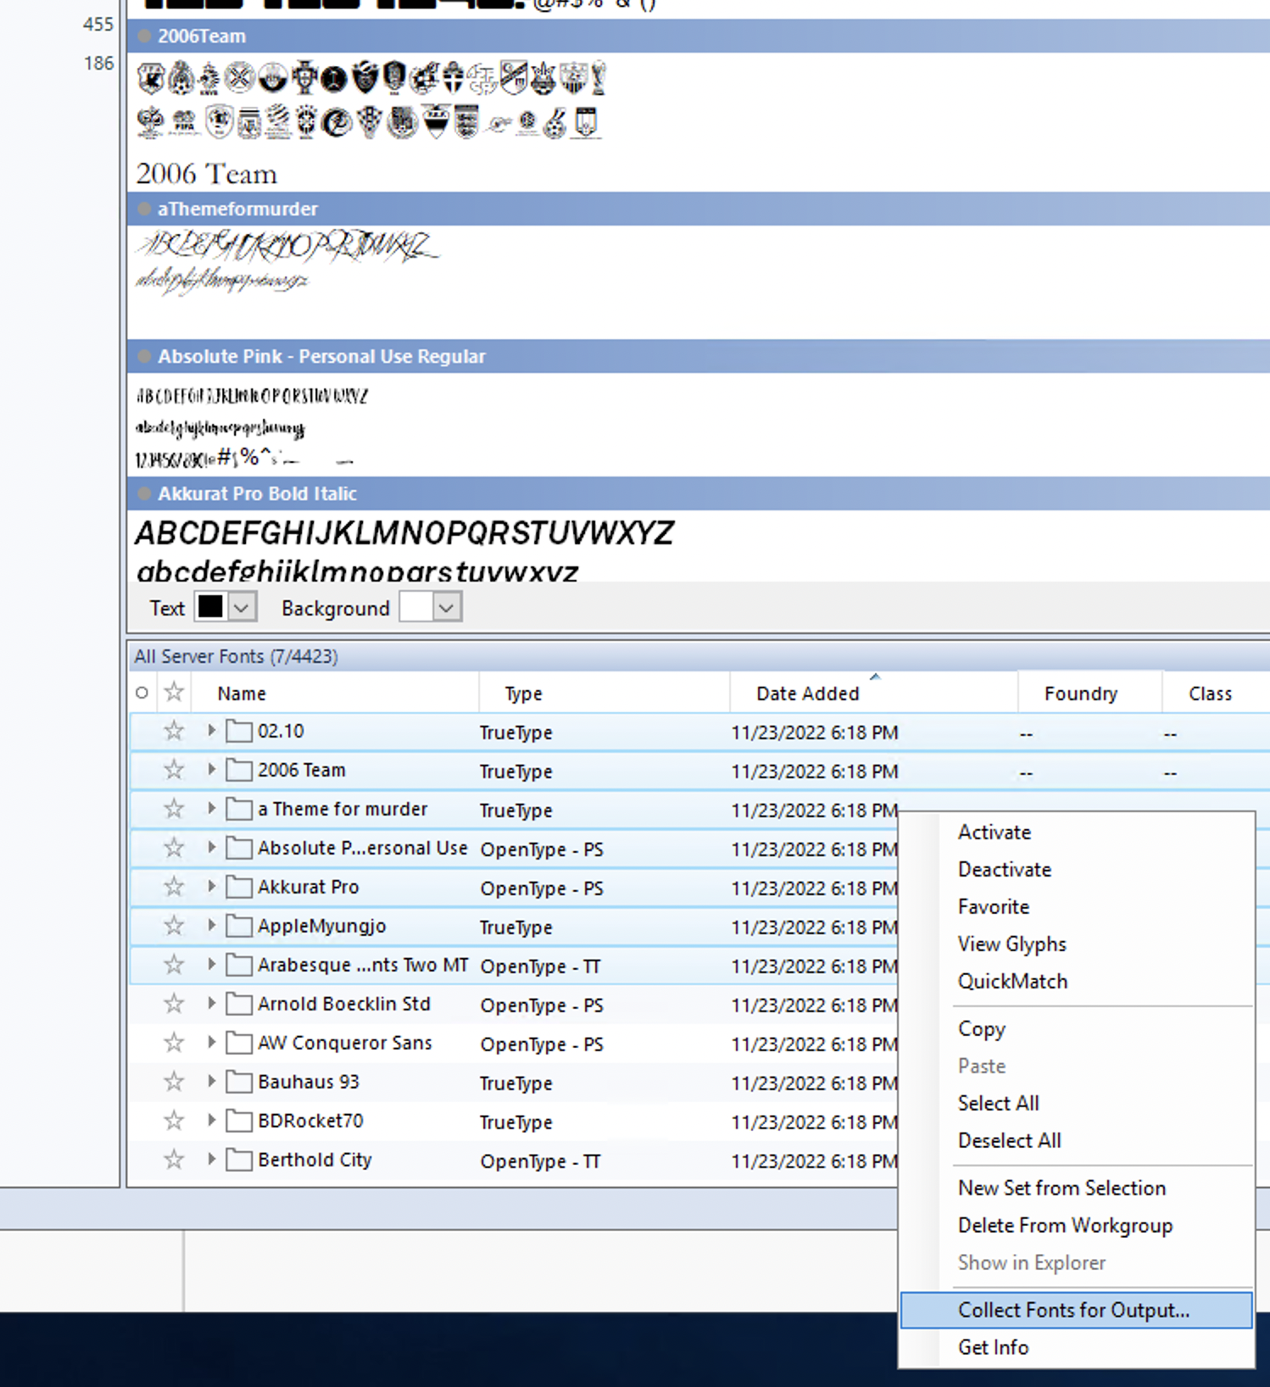Choose Collect Fonts for Output from menu
Viewport: 1270px width, 1387px height.
point(1073,1310)
